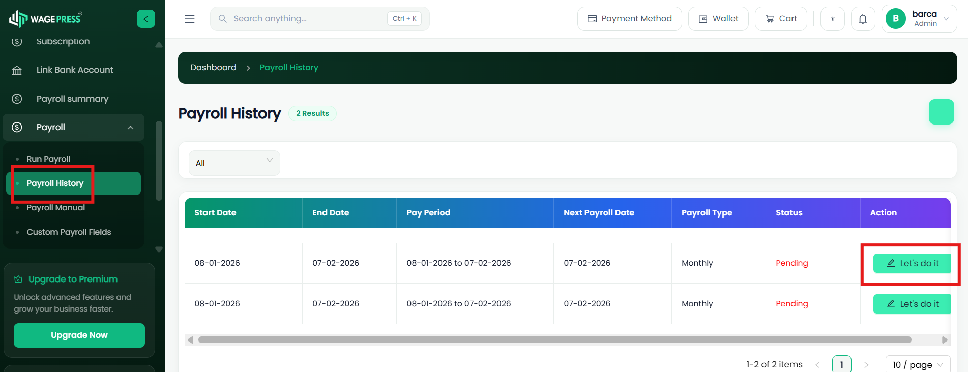The width and height of the screenshot is (968, 372).
Task: Open the Wallet
Action: [x=718, y=19]
